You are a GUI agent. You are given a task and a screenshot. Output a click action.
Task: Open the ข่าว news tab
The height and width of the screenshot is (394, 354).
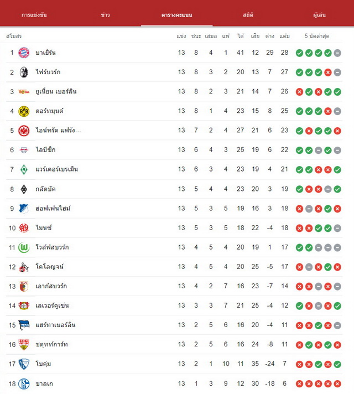pyautogui.click(x=105, y=15)
